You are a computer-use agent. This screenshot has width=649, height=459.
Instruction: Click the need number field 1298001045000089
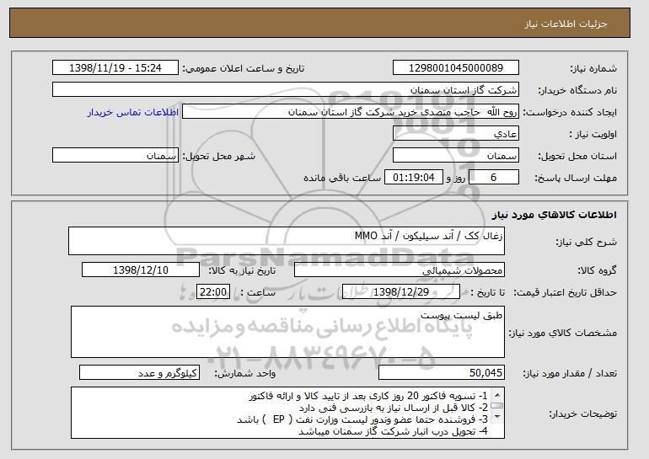coord(456,68)
